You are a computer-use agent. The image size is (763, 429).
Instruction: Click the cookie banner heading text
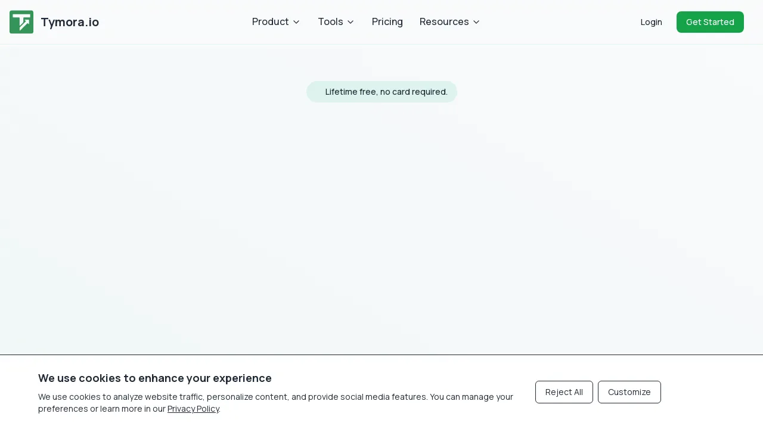155,378
